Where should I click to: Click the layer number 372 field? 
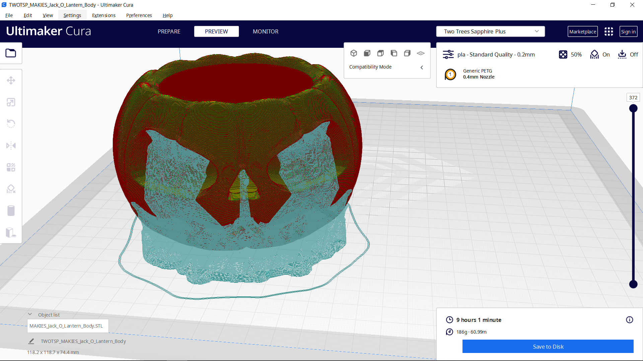[633, 98]
